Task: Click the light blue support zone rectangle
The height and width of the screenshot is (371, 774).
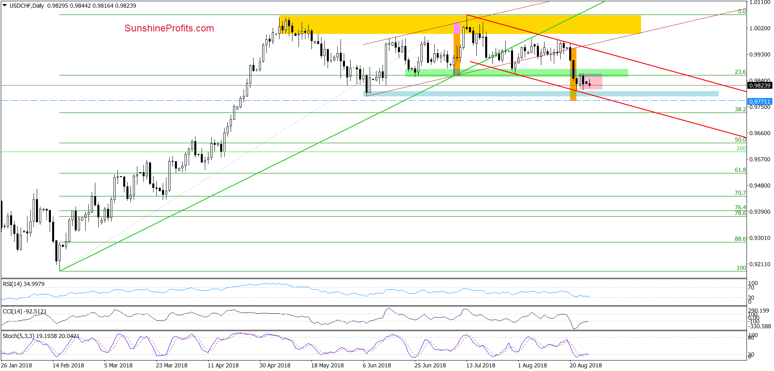Action: pos(541,94)
